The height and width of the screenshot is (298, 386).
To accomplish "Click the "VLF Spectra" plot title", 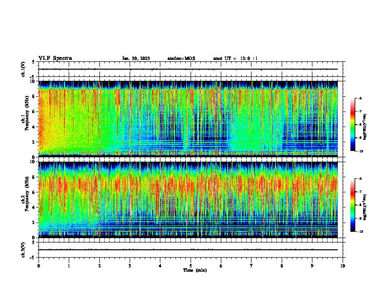I will 55,58.
